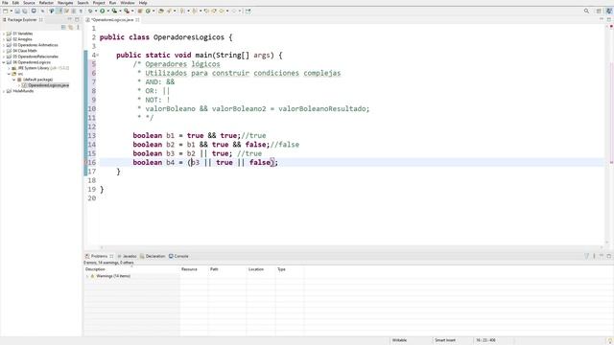
Task: Click the Save All toolbar icon
Action: (x=25, y=11)
